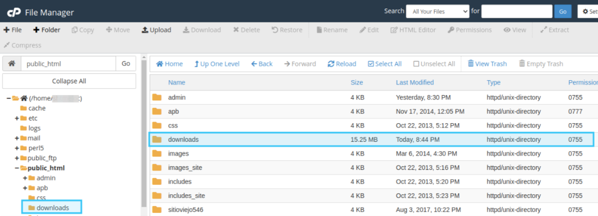Click the Forward navigation link

coord(300,64)
